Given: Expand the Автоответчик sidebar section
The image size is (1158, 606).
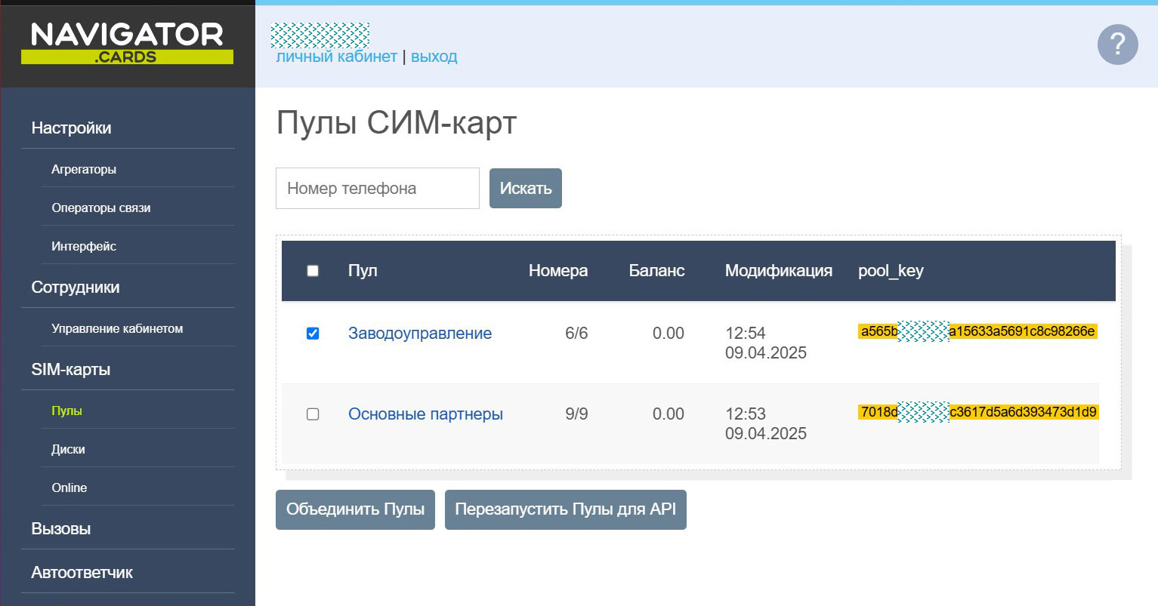Looking at the screenshot, I should point(82,573).
